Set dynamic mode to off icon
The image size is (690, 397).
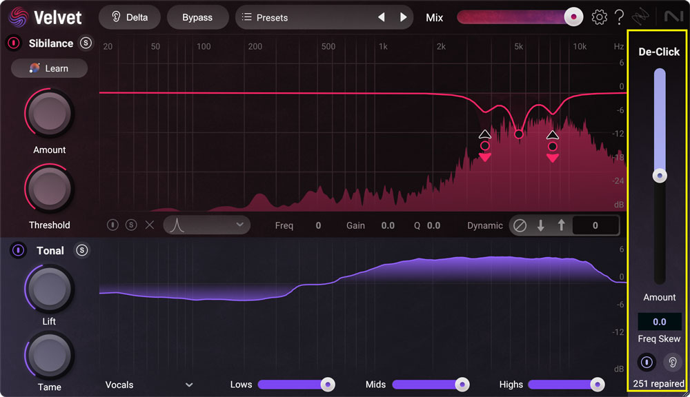click(520, 225)
